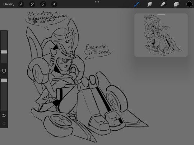
Task: Tap the square Modify button in sidebar
Action: point(4,71)
